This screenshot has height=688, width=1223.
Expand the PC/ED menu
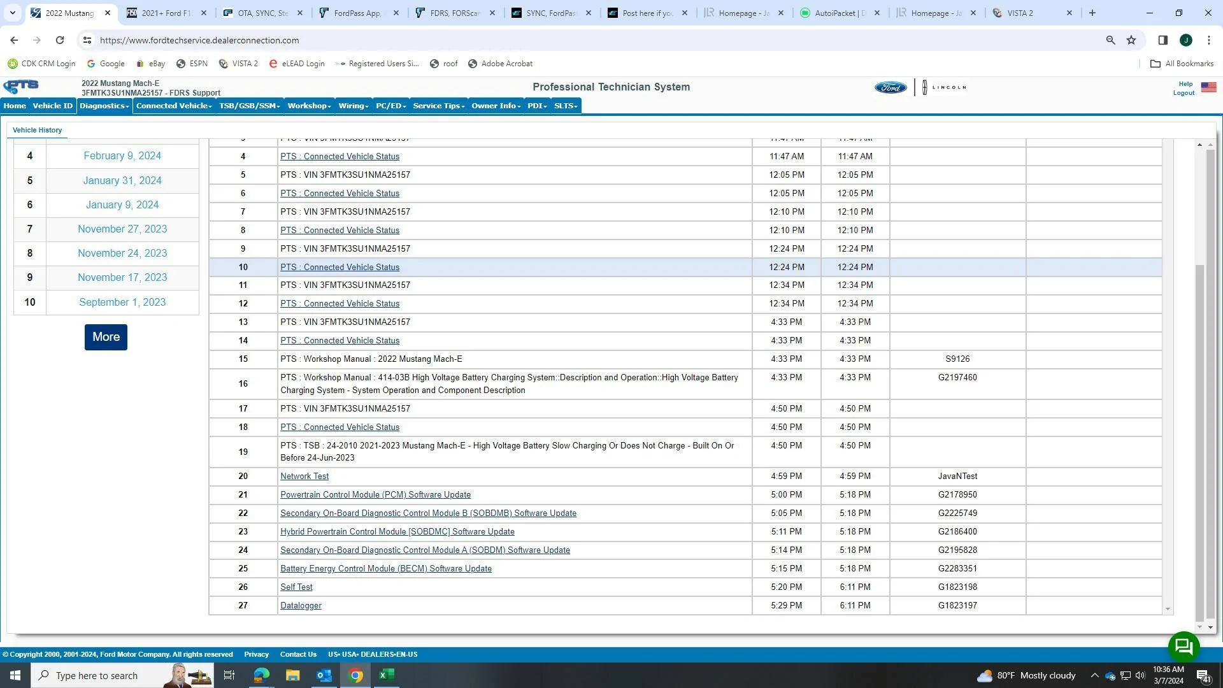pos(391,106)
